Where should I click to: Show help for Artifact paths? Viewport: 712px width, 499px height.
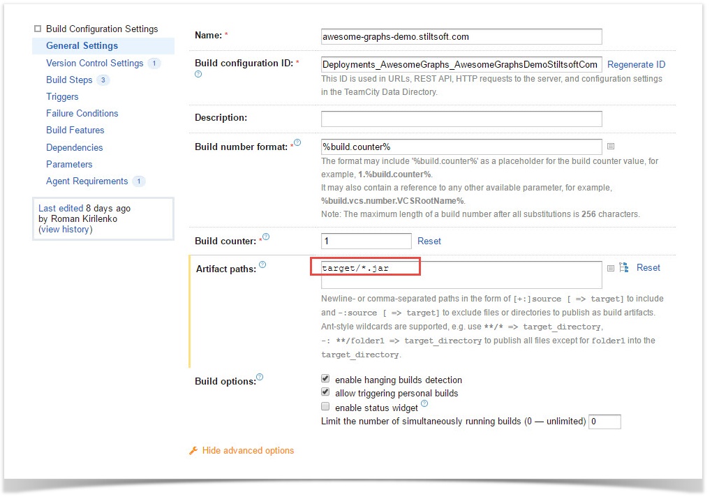262,265
